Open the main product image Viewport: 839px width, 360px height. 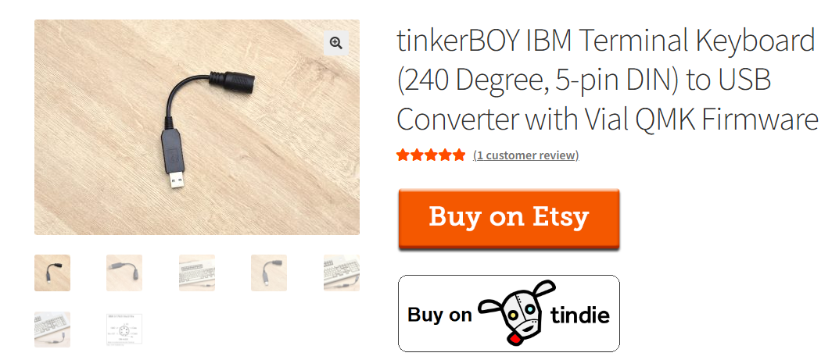pyautogui.click(x=197, y=127)
